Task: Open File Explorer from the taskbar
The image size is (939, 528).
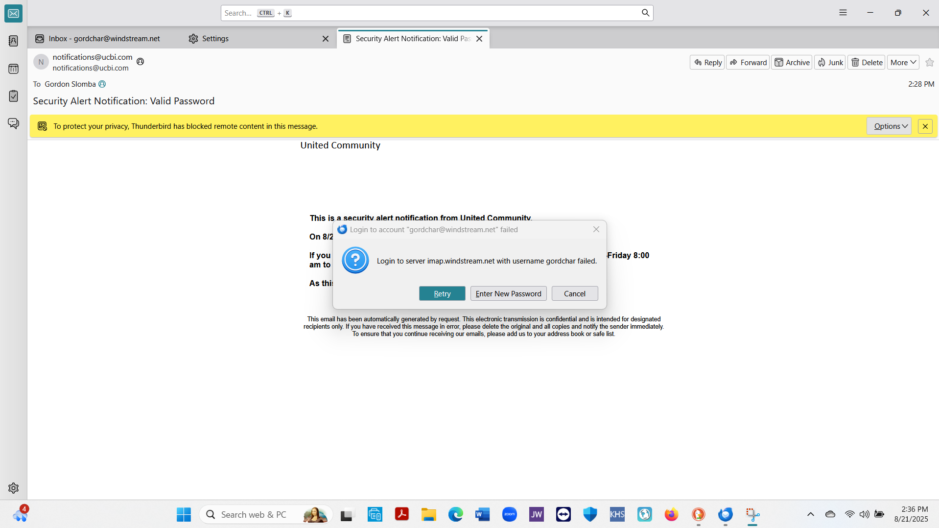Action: pos(428,514)
